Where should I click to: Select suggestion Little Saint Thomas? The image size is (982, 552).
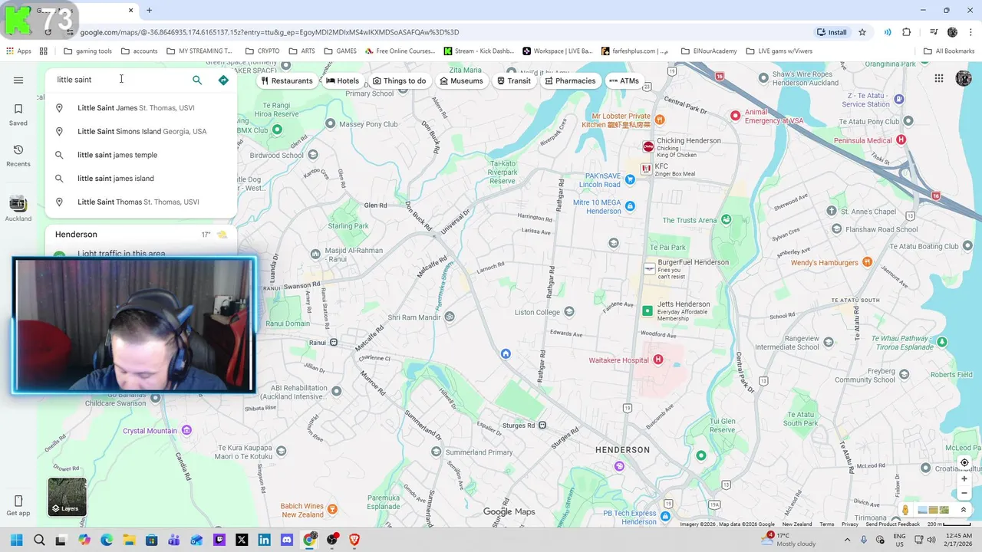point(141,202)
